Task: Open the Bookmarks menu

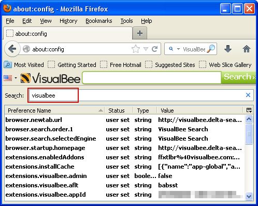Action: 99,21
